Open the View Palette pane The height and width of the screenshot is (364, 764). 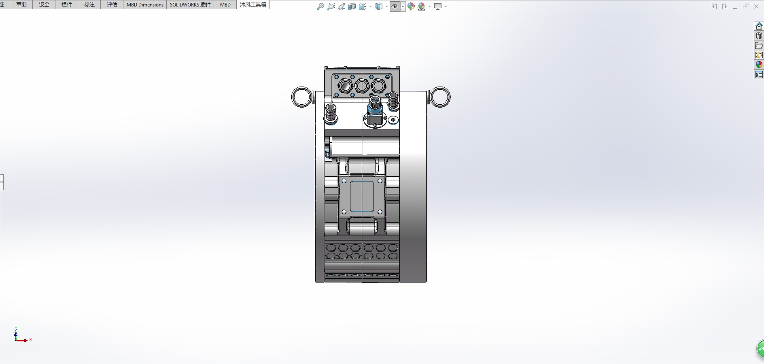coord(759,55)
